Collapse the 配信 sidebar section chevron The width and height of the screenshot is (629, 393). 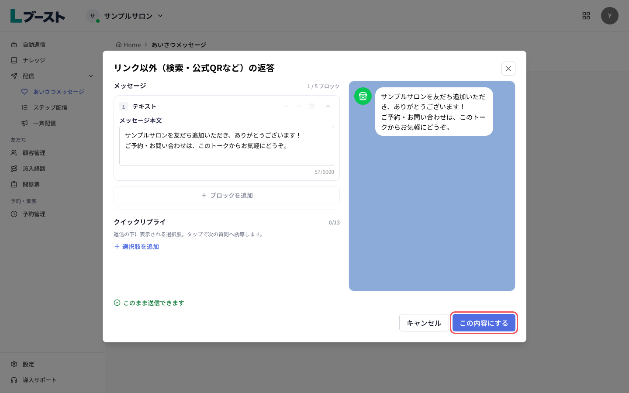point(91,76)
